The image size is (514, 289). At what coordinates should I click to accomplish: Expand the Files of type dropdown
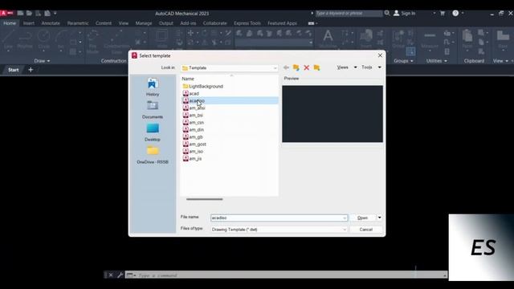tap(345, 230)
